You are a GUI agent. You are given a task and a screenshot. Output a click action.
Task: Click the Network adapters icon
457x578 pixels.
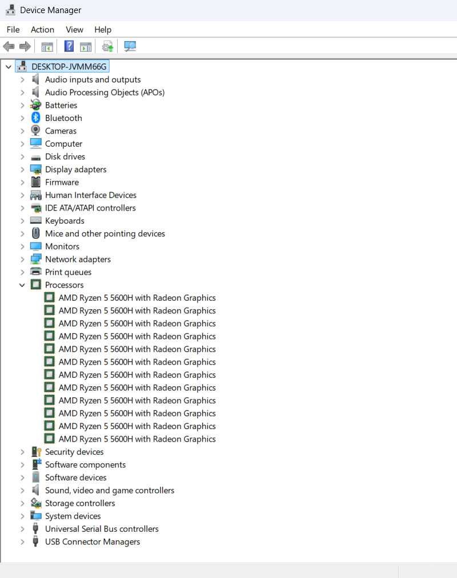36,259
